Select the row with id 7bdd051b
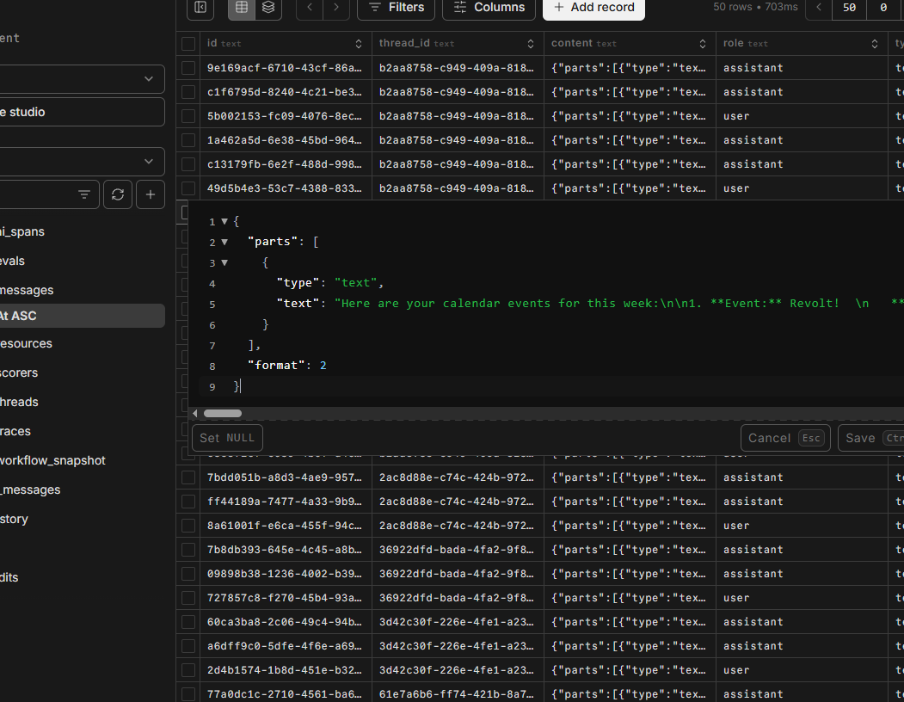Screen dimensions: 904x702 tap(188, 477)
